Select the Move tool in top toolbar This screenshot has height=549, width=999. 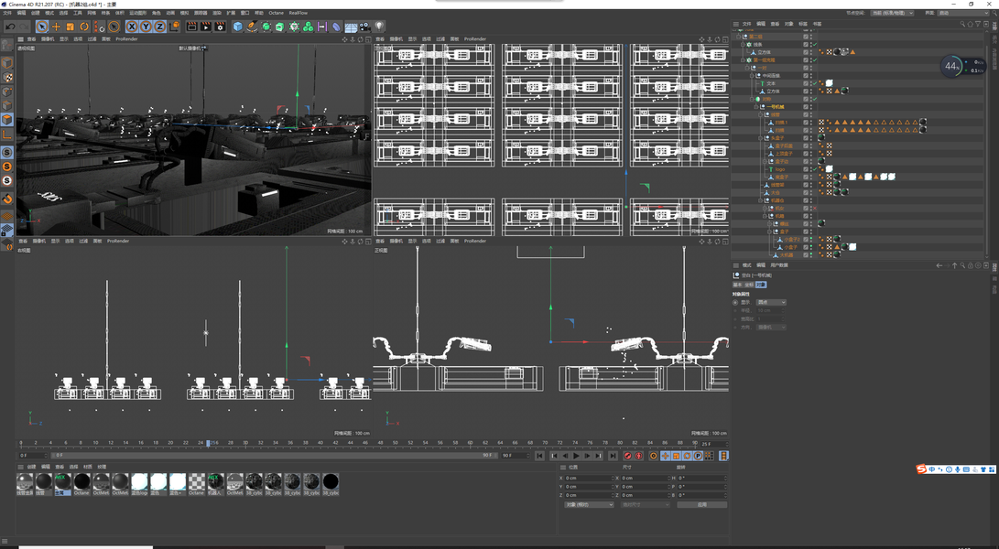coord(56,27)
